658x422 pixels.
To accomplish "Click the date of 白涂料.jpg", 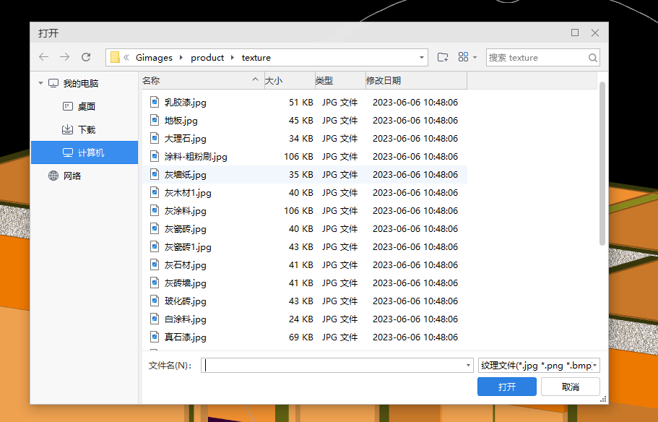I will [415, 319].
